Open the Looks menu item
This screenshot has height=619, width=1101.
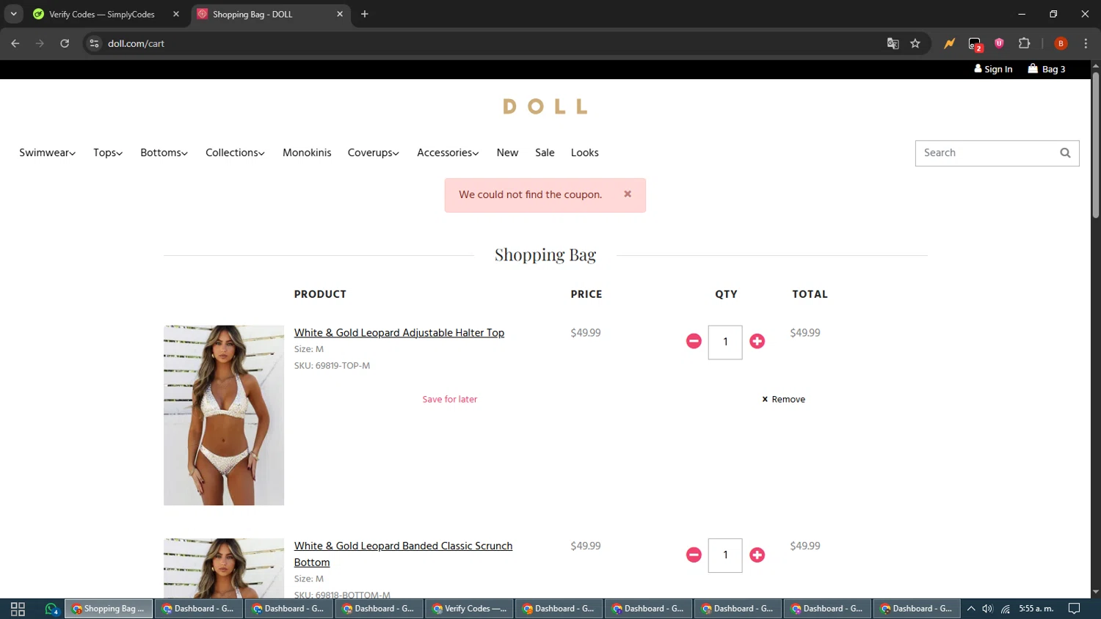[x=585, y=153]
